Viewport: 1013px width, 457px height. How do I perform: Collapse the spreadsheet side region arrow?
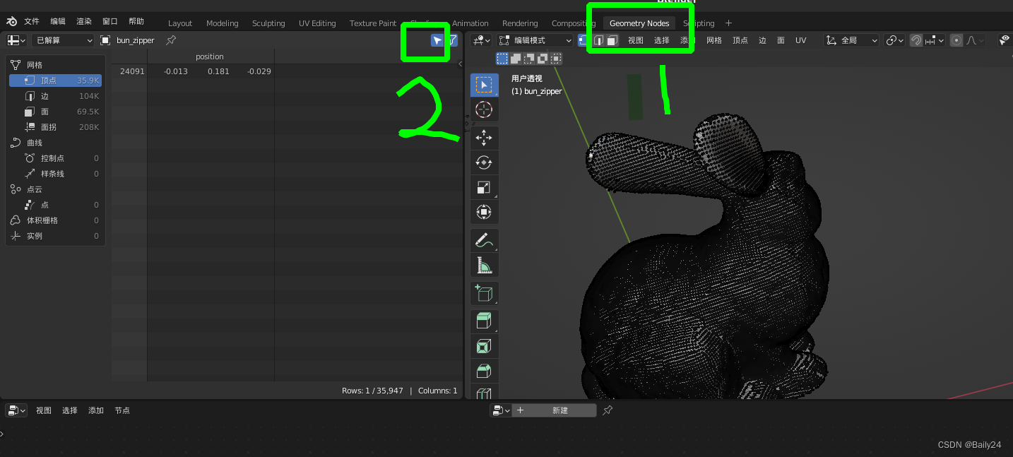tap(461, 64)
